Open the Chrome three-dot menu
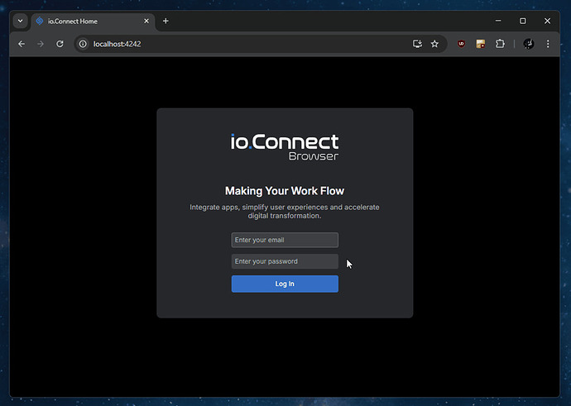Viewport: 571px width, 406px height. coord(548,44)
